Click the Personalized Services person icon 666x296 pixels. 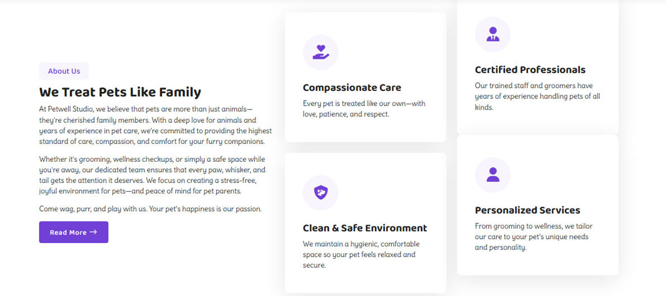(492, 175)
